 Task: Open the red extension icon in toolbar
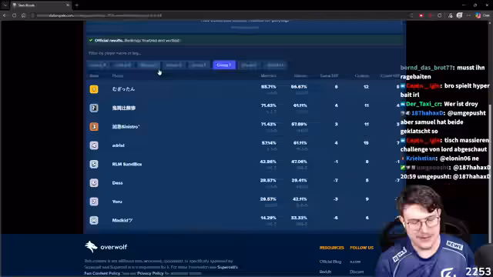point(421,15)
